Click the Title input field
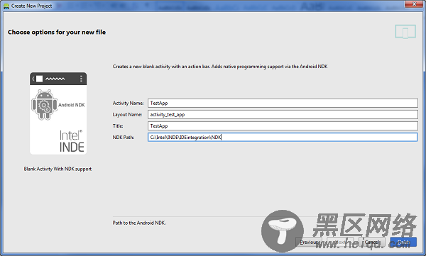 (283, 126)
